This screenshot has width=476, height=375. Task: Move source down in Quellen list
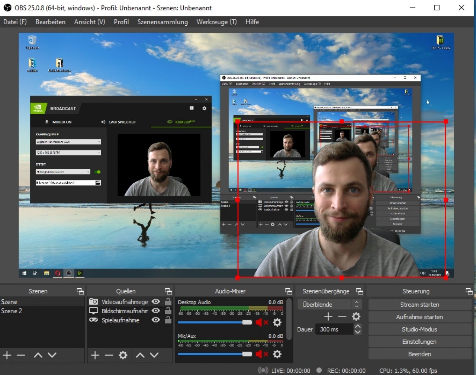(x=154, y=355)
